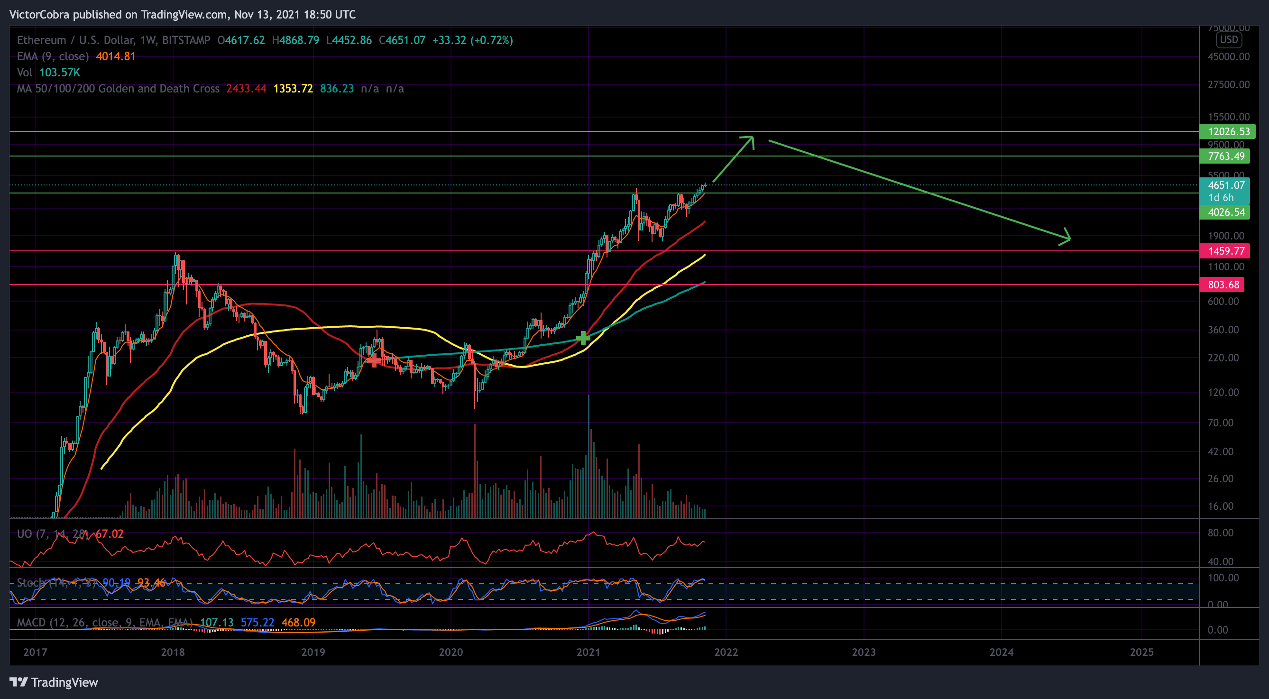Viewport: 1269px width, 699px height.
Task: Click the 1459.77 red price label
Action: point(1224,251)
